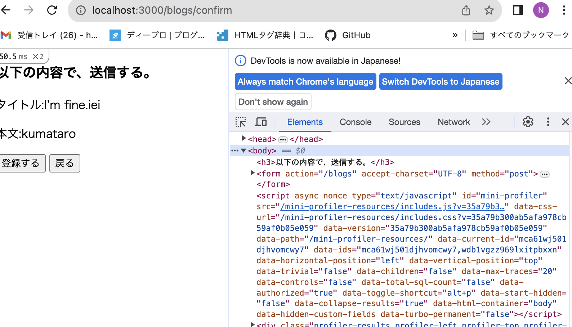Expand the form element node

point(253,173)
